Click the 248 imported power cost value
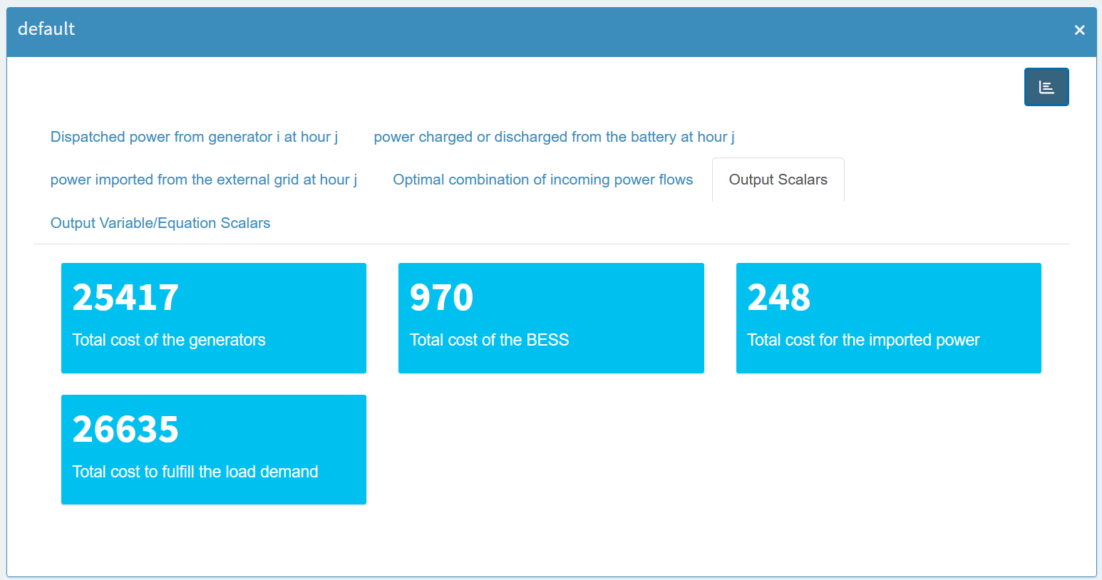Screen dimensions: 1102x580 778,298
